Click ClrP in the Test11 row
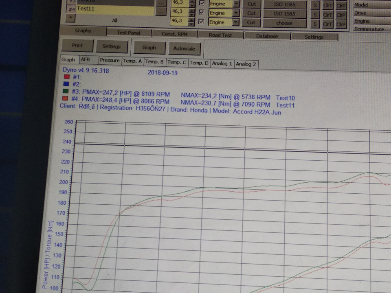The image size is (391, 293). coord(341,15)
